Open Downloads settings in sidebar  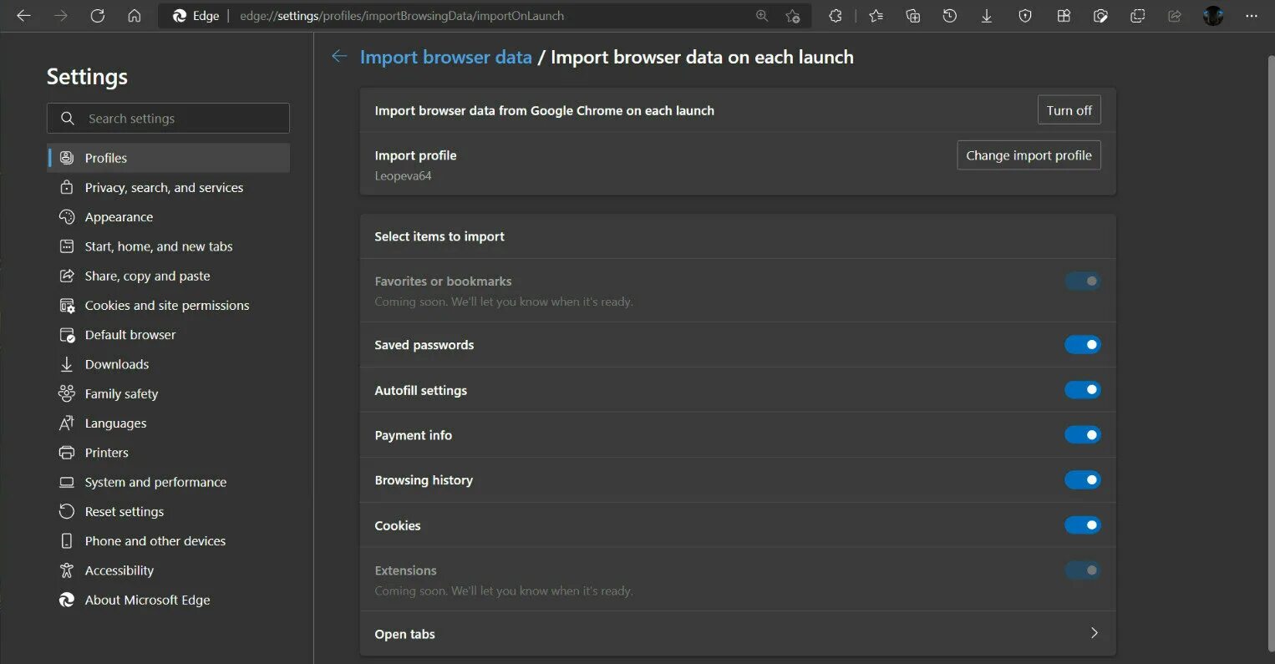click(x=169, y=364)
